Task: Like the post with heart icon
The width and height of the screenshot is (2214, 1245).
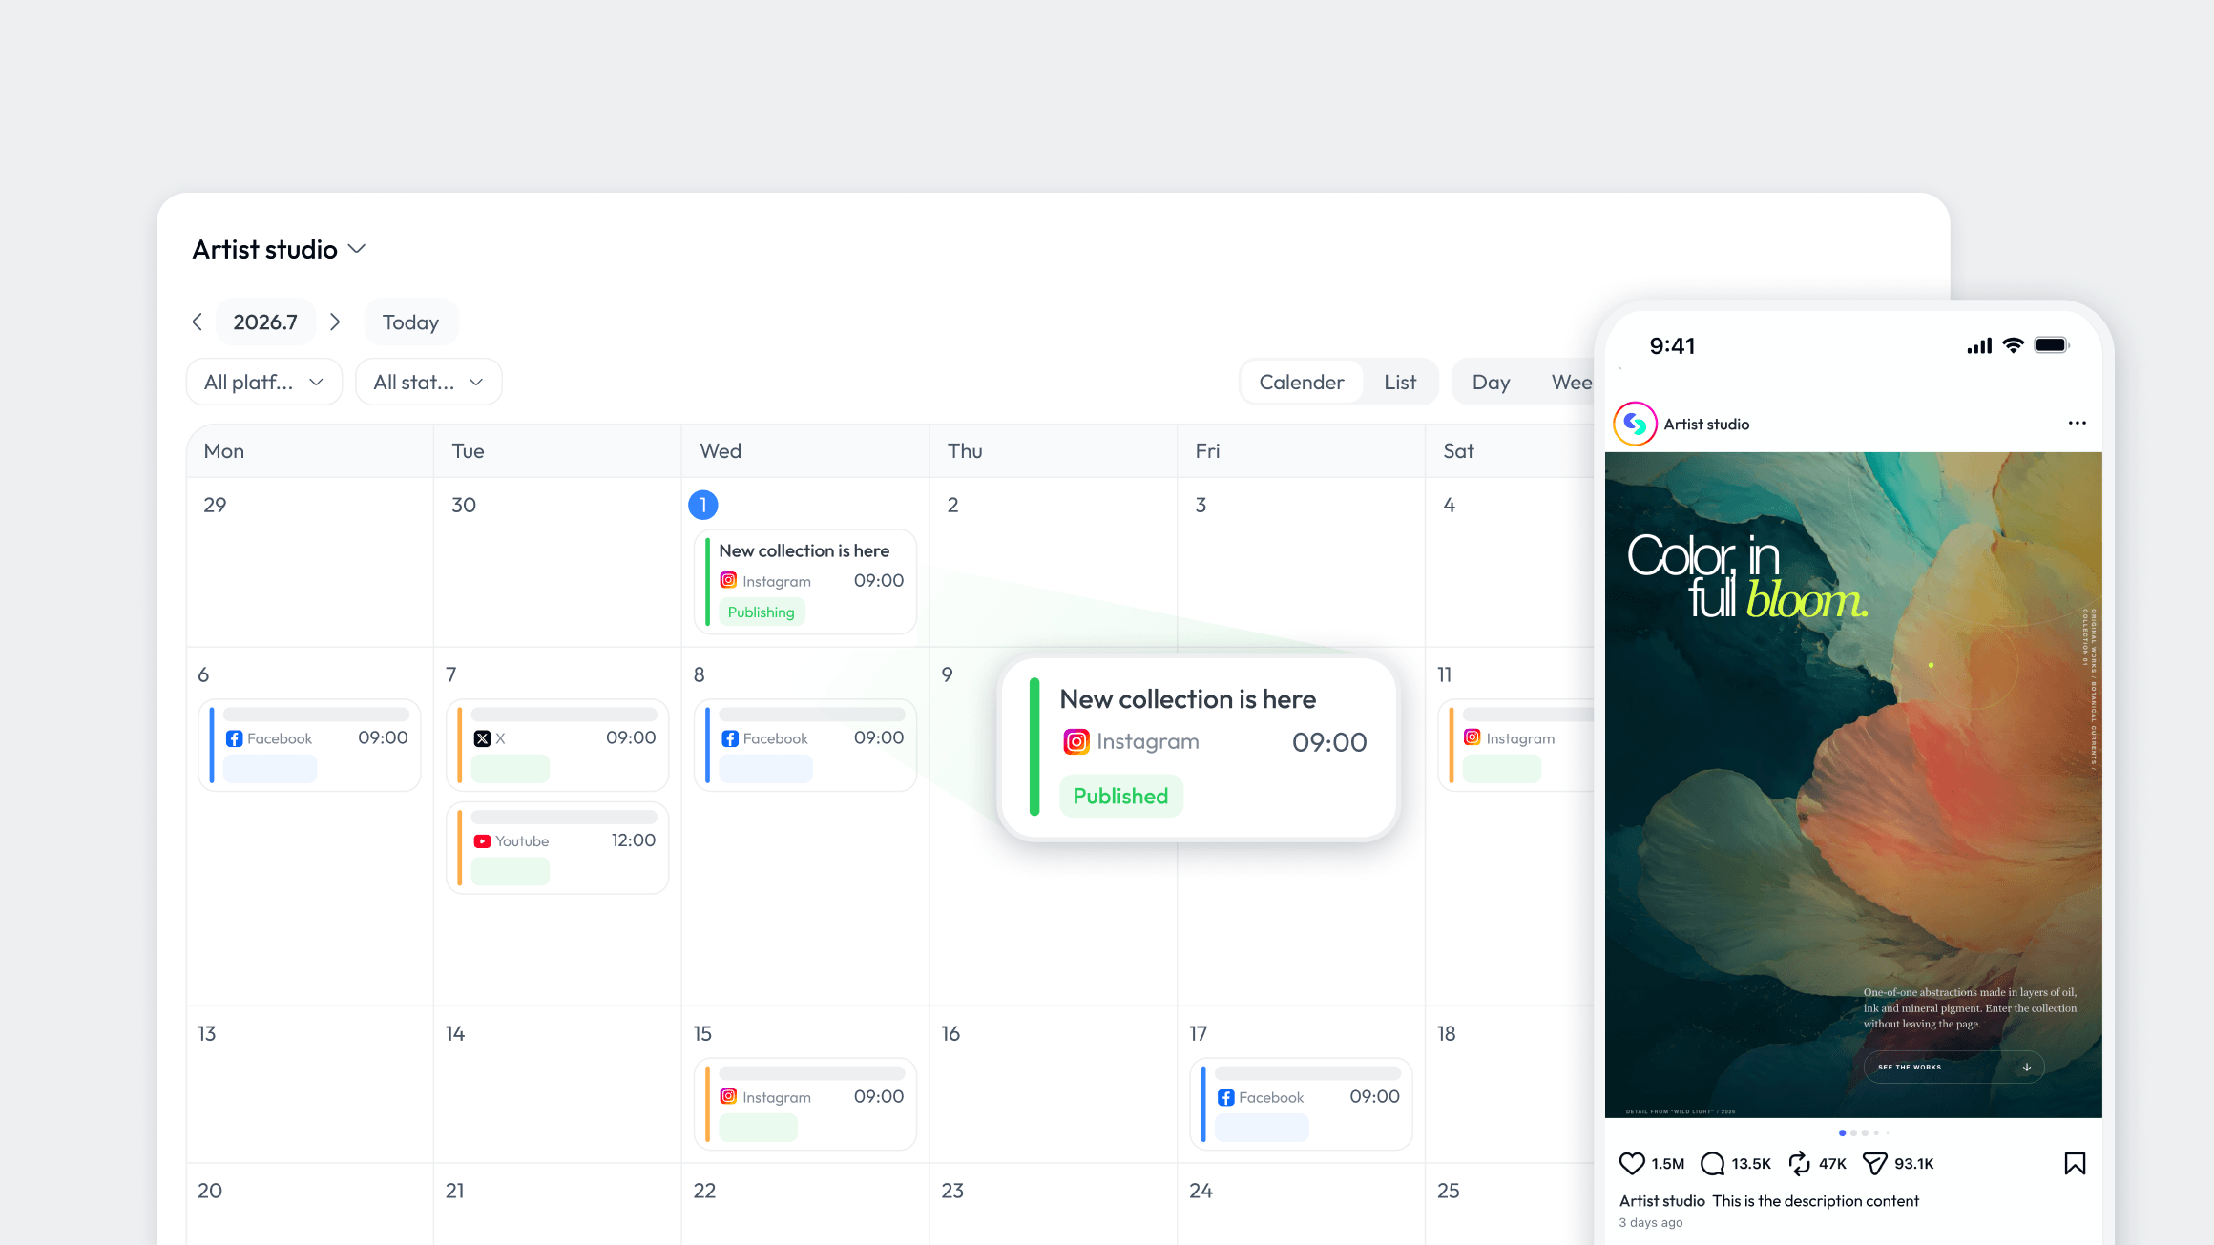Action: tap(1632, 1163)
